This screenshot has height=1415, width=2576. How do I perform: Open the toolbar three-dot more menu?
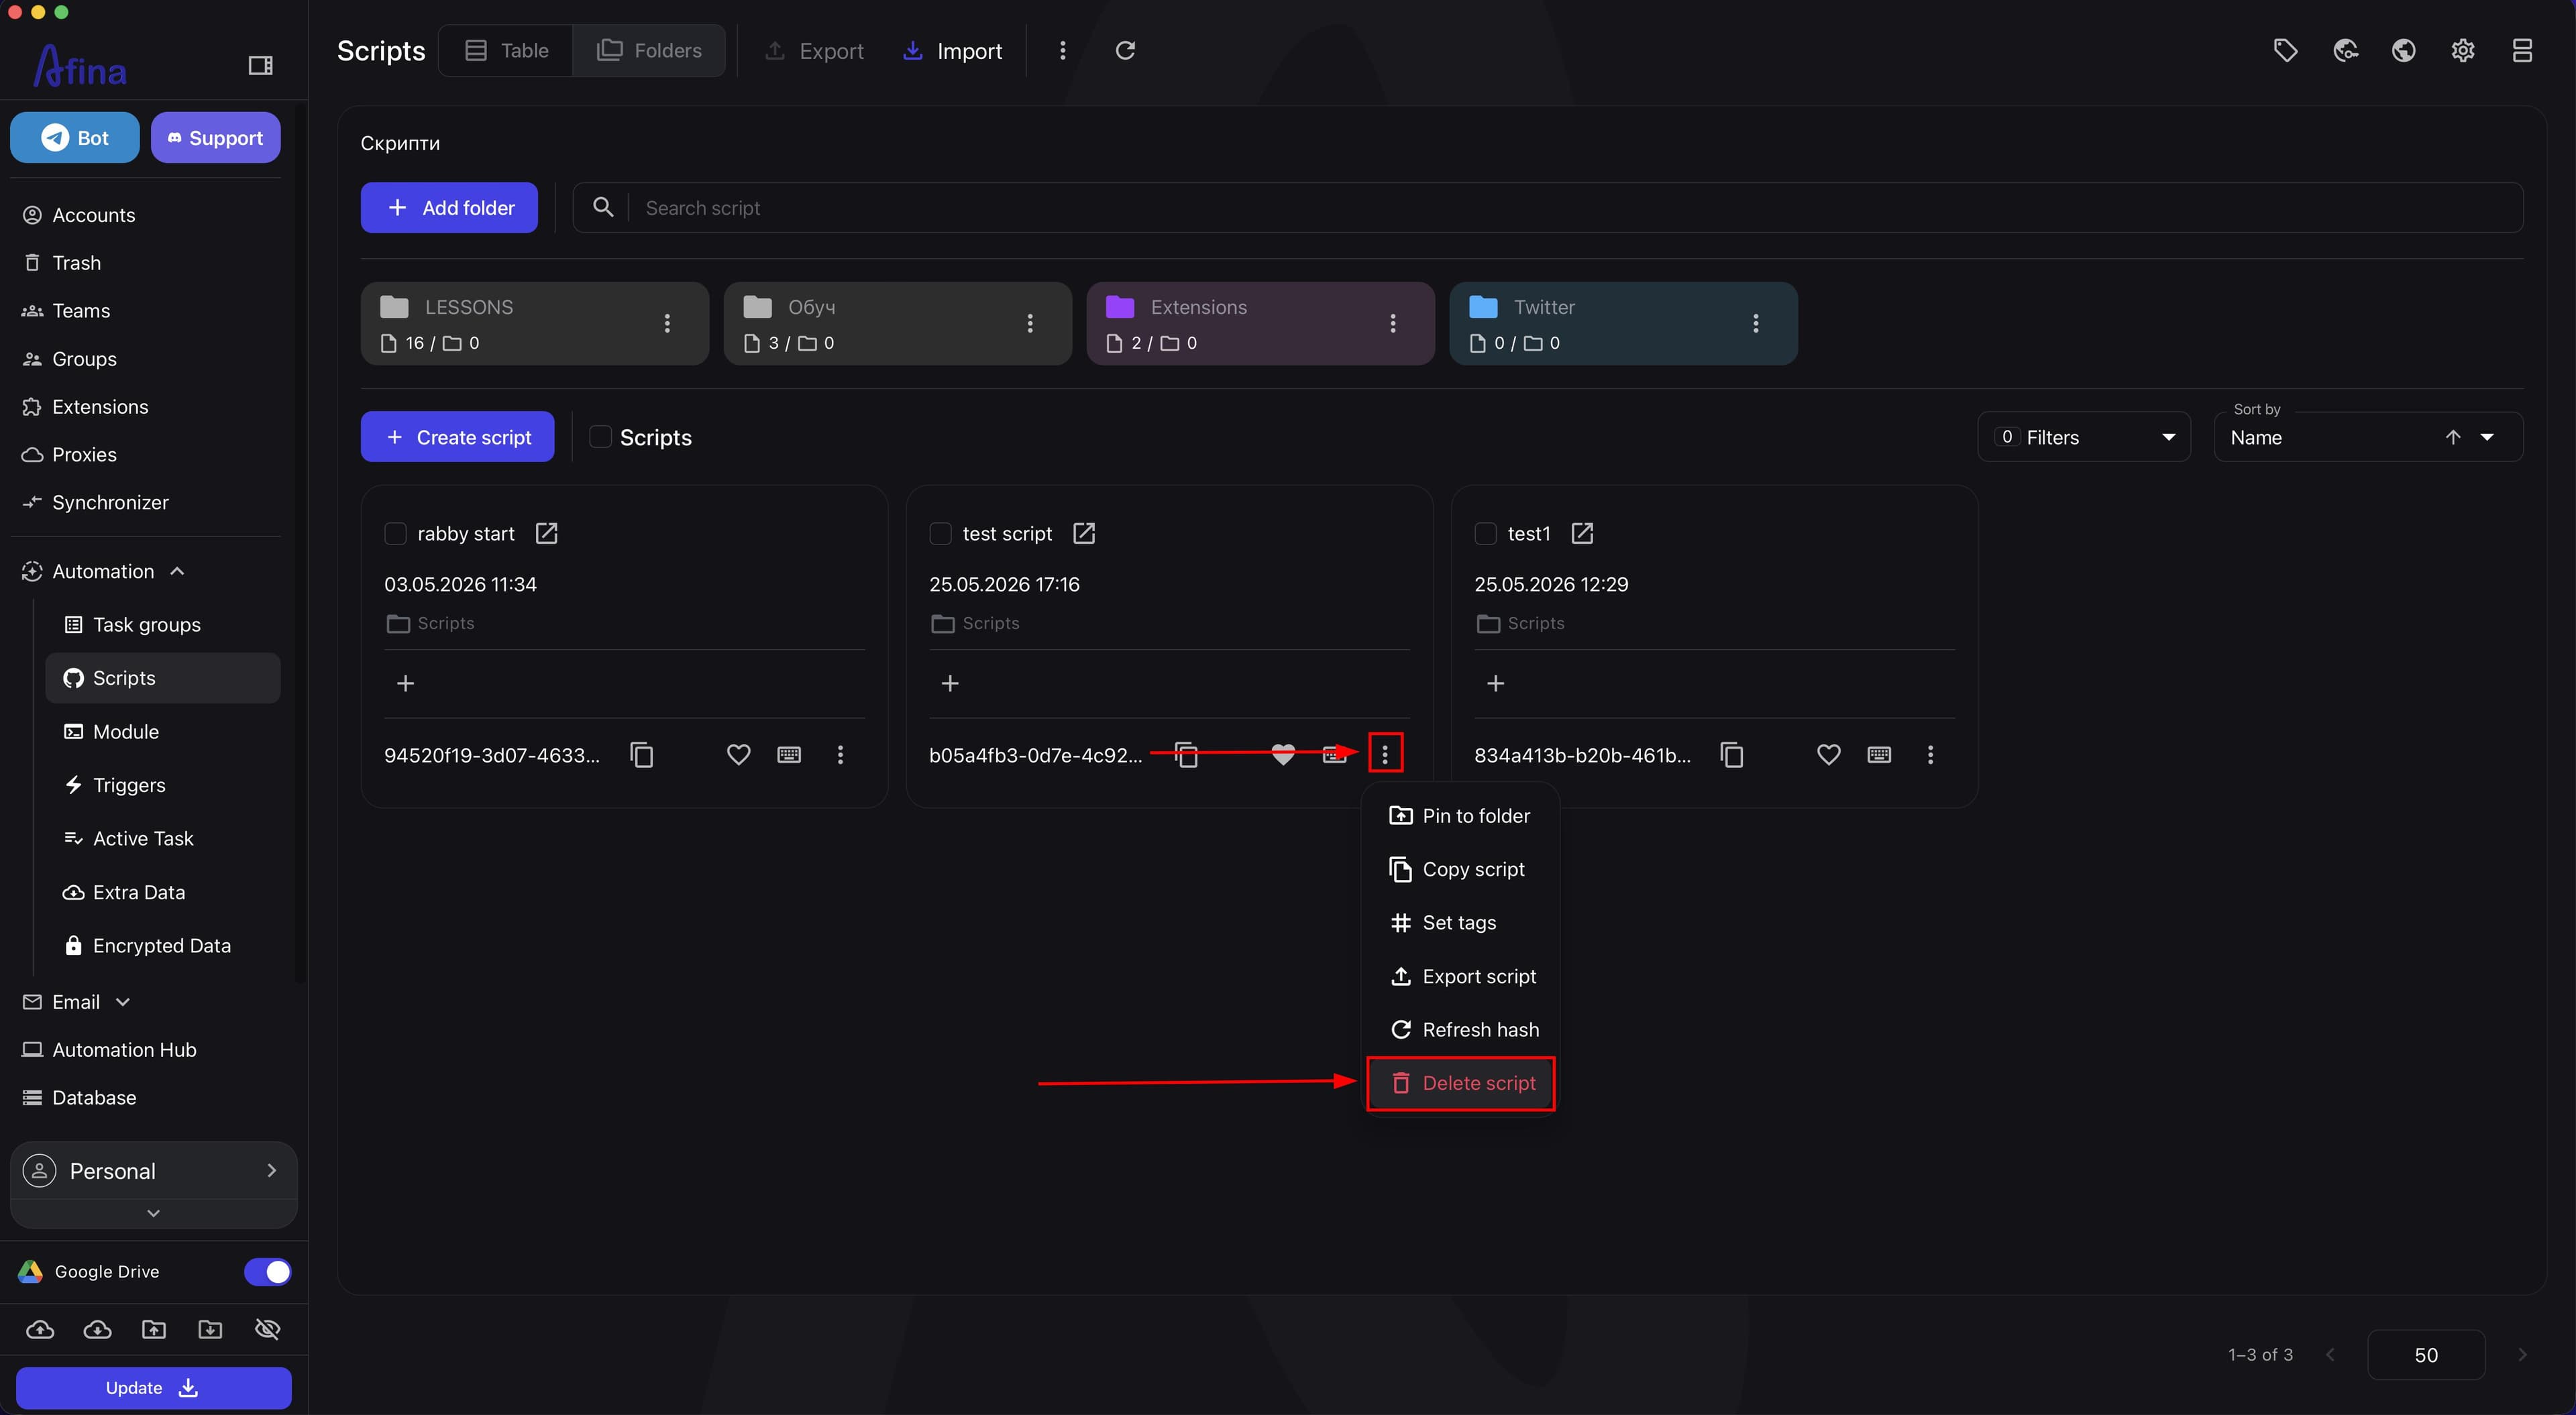[1062, 50]
